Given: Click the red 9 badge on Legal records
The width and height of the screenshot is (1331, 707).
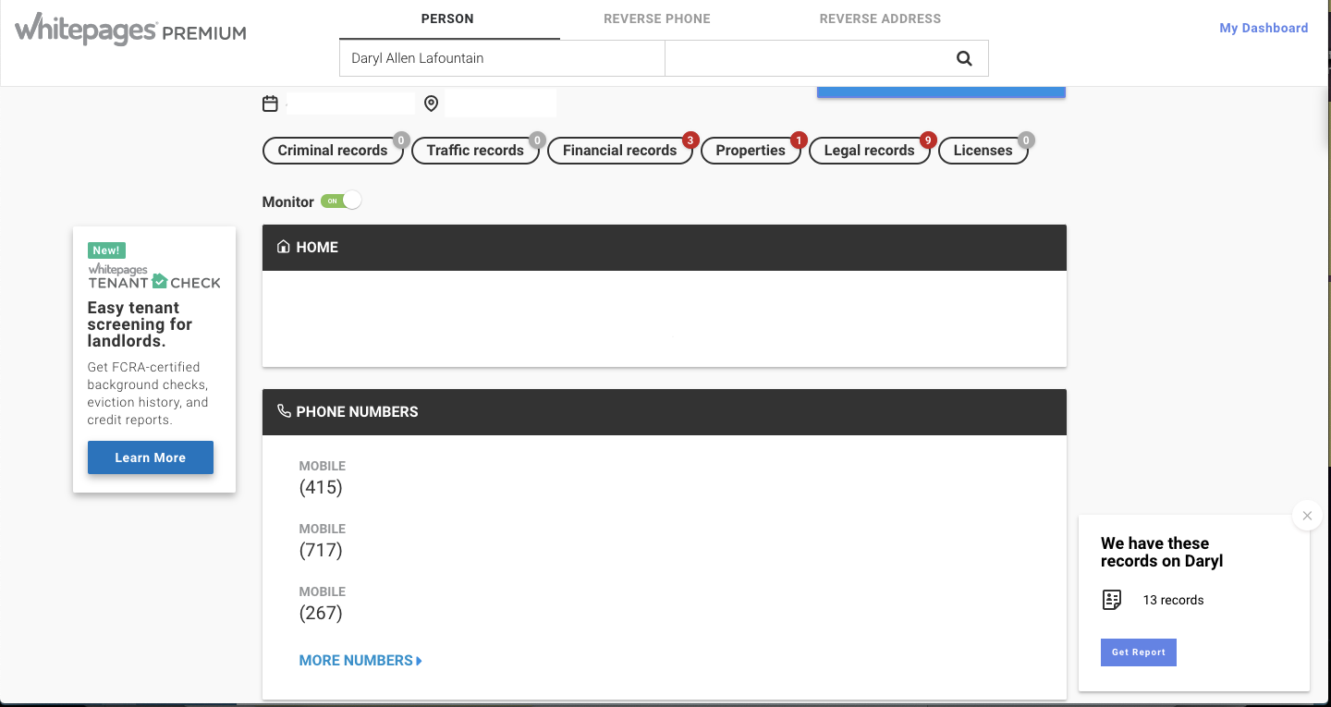Looking at the screenshot, I should click(928, 140).
